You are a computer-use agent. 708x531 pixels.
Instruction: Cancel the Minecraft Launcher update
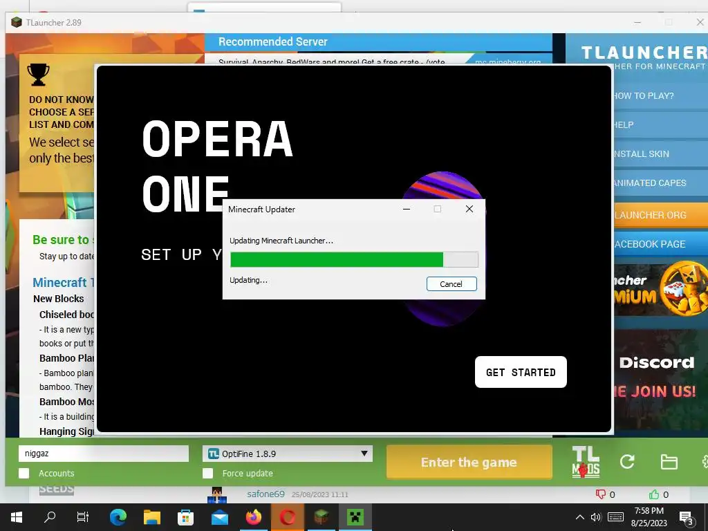coord(451,284)
